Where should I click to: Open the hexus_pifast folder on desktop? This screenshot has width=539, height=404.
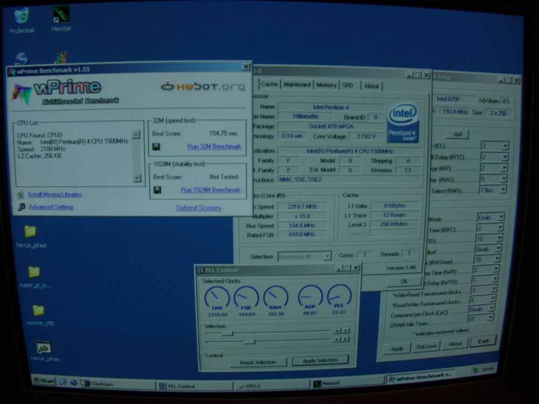pyautogui.click(x=30, y=231)
